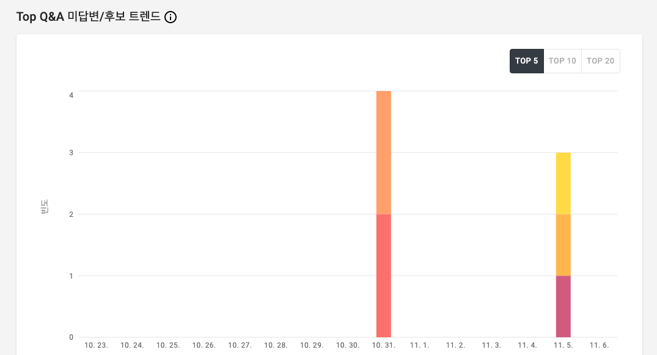Click the amber middle segment of the 11. 5. bar
The height and width of the screenshot is (355, 657).
click(x=563, y=245)
